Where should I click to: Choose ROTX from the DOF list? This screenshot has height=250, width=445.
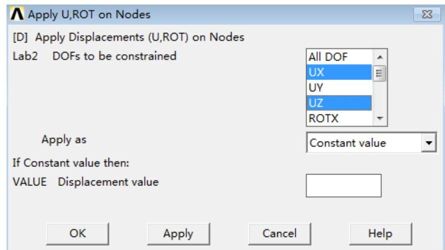(339, 118)
